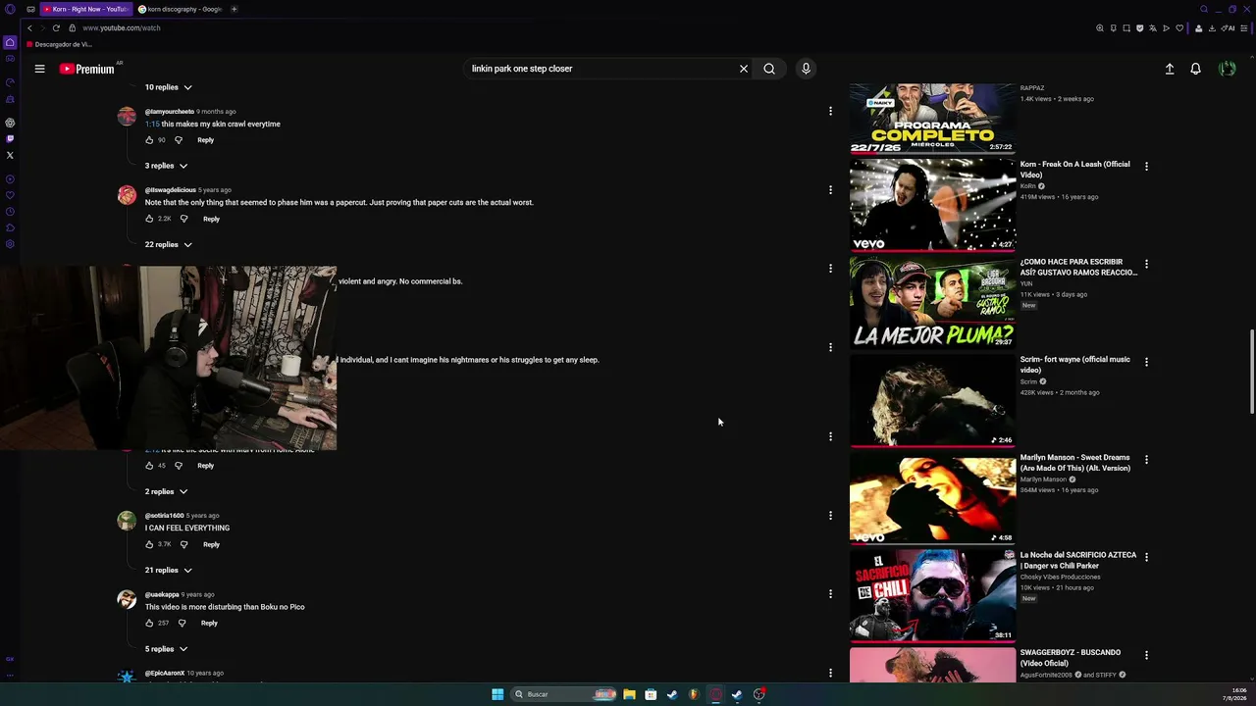The image size is (1256, 706).
Task: Open options menu for papercut comment
Action: [x=830, y=190]
